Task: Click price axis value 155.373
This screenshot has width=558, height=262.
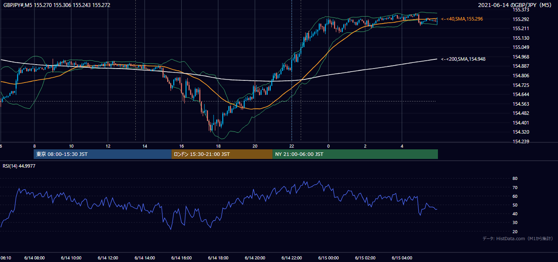Action: click(521, 10)
